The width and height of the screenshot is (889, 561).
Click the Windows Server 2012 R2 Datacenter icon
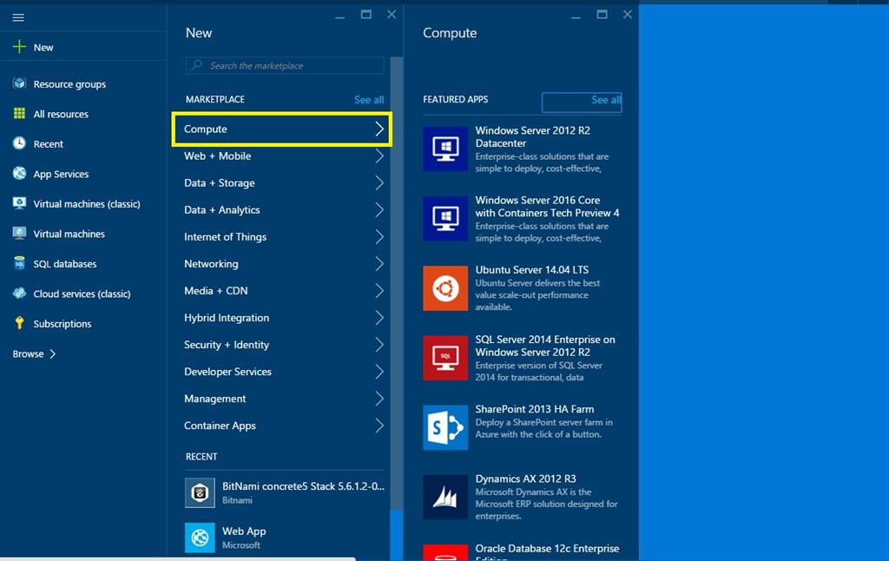click(445, 148)
